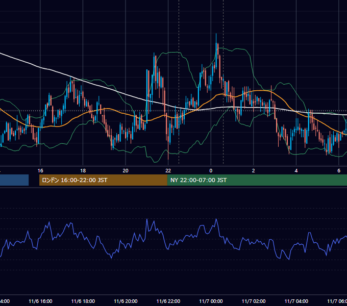The width and height of the screenshot is (347, 306).
Task: Click the hour label 2 on time axis
Action: coord(254,171)
